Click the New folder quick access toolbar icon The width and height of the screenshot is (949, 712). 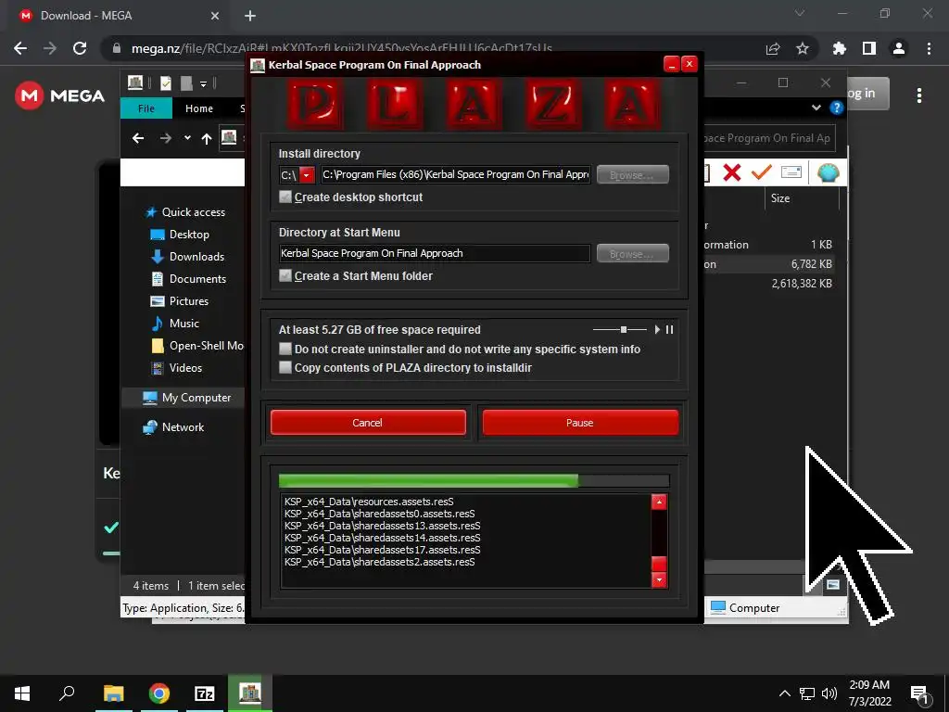point(186,83)
